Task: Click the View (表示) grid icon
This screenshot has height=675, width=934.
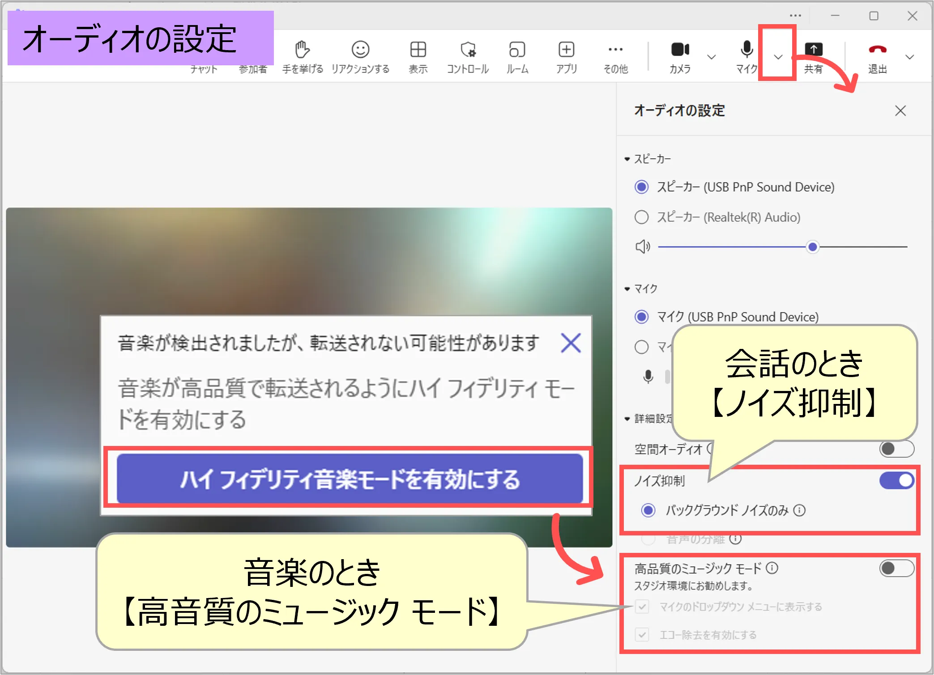Action: click(418, 50)
